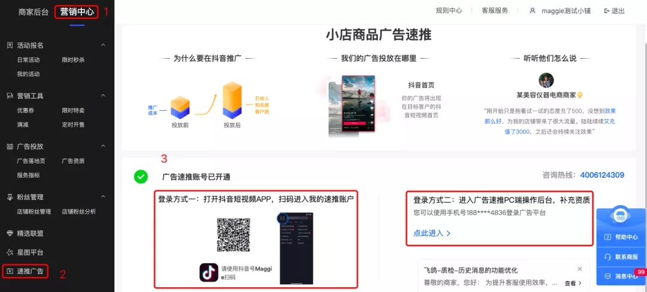This screenshot has height=292, width=647.
Task: Click the login QR code image
Action: pos(234,235)
